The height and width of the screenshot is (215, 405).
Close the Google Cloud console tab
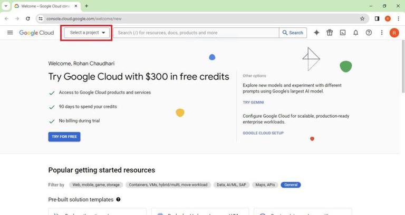(76, 6)
